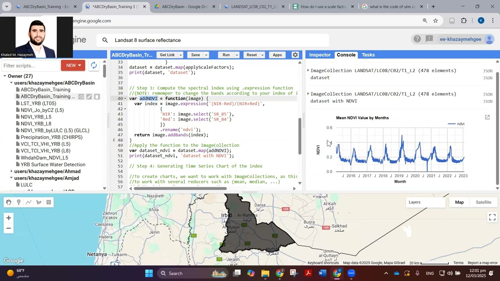Viewport: 500px width, 281px height.
Task: Refresh the scripts list
Action: tap(94, 66)
